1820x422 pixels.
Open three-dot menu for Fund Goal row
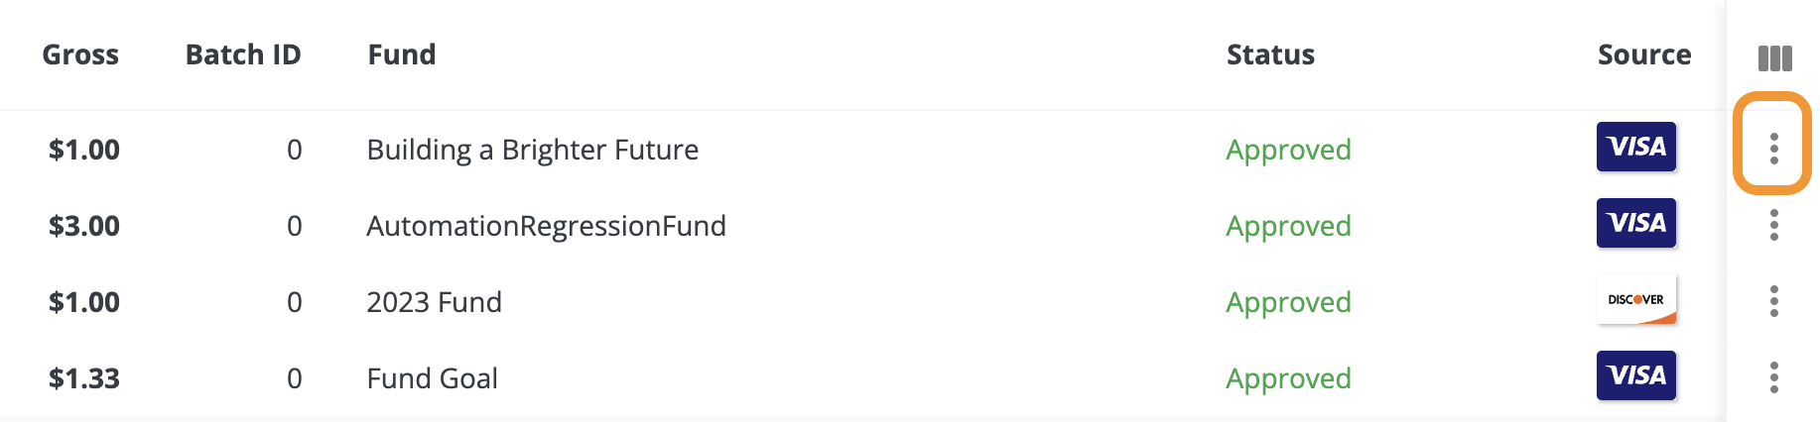tap(1773, 377)
